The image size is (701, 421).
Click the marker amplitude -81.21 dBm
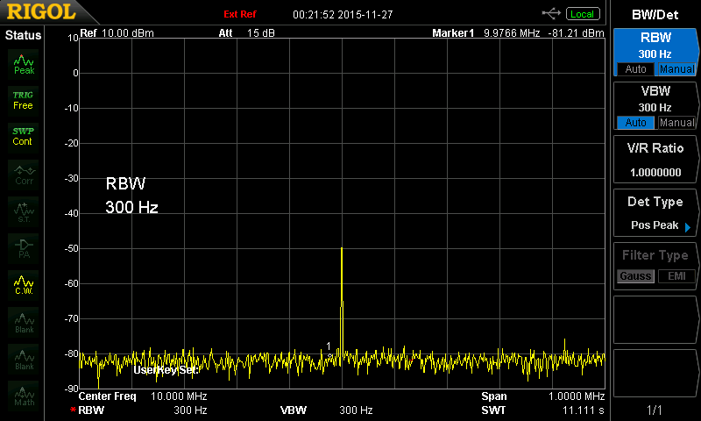576,33
